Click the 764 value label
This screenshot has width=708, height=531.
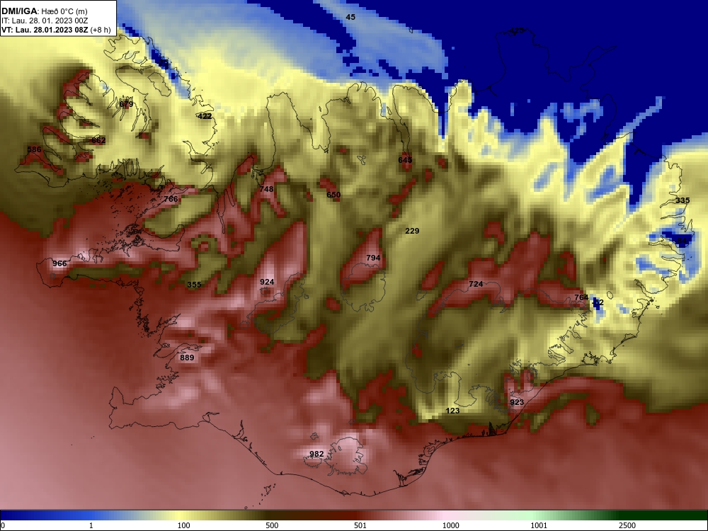click(x=581, y=297)
